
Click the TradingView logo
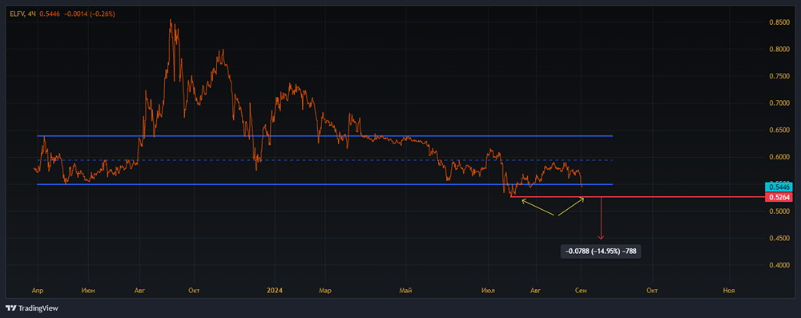[32, 308]
